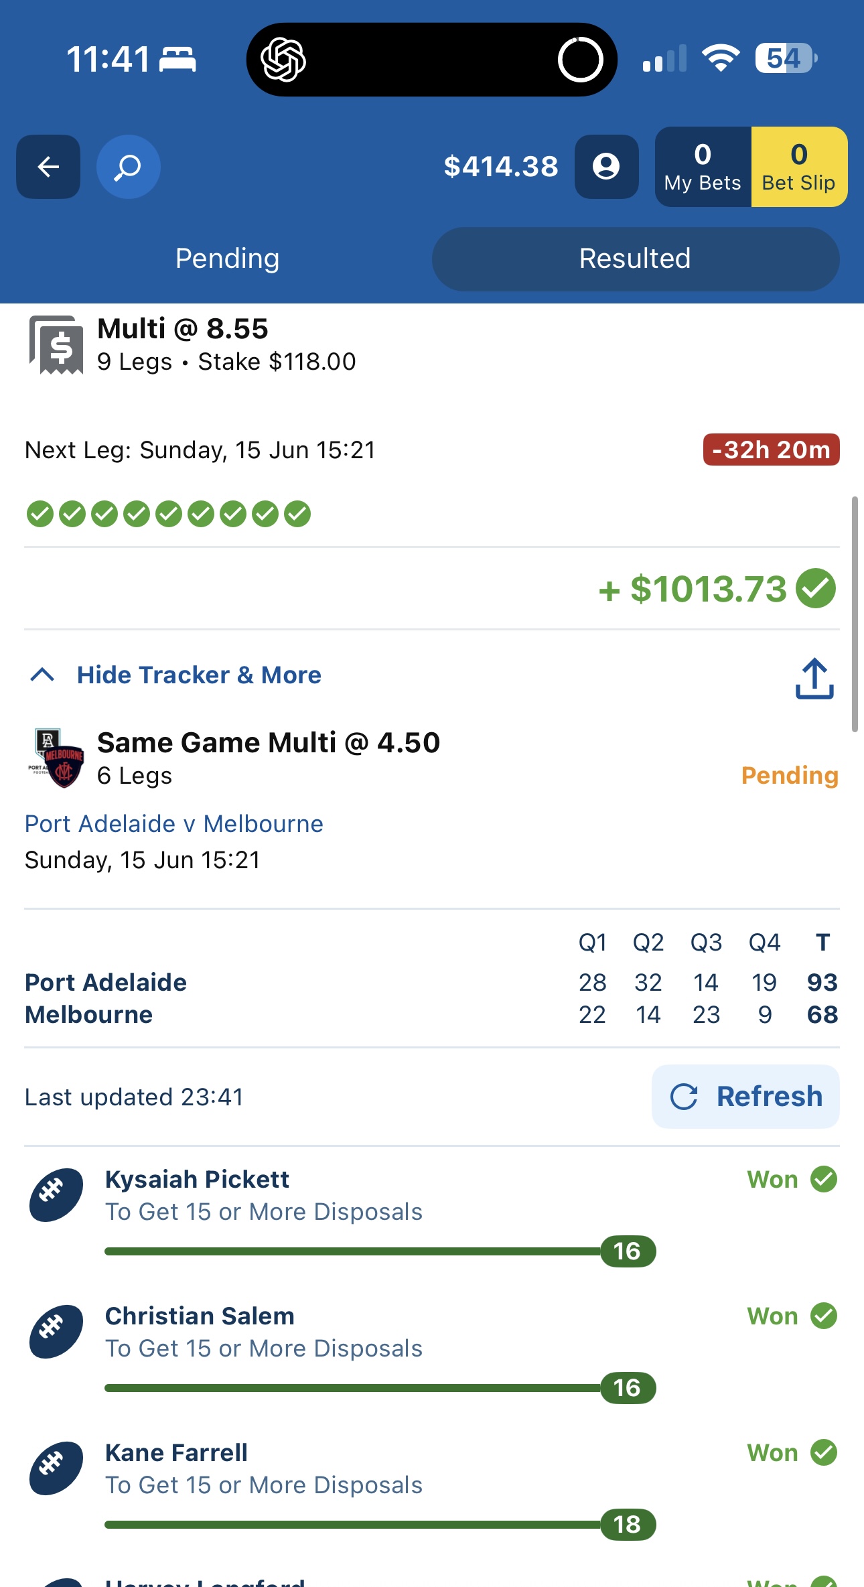
Task: Switch to the Pending tab
Action: (x=227, y=259)
